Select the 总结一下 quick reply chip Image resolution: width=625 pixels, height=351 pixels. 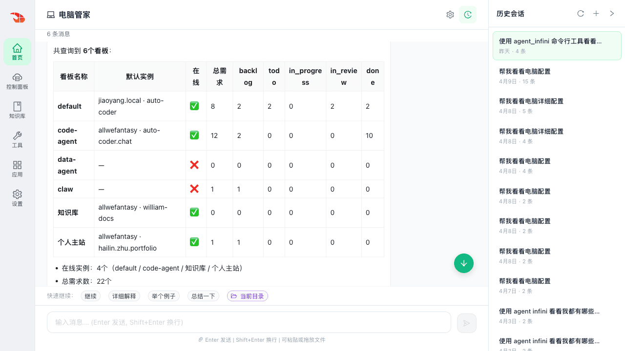coord(203,296)
